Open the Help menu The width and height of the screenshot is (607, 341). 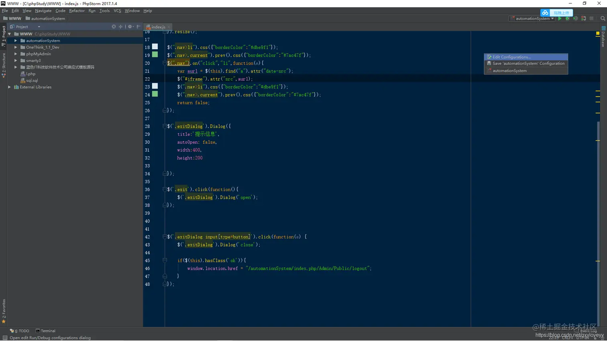(x=148, y=11)
